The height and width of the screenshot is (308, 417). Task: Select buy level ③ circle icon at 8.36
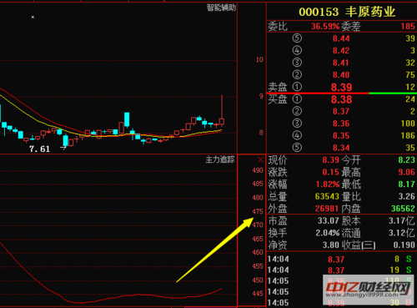click(x=297, y=123)
